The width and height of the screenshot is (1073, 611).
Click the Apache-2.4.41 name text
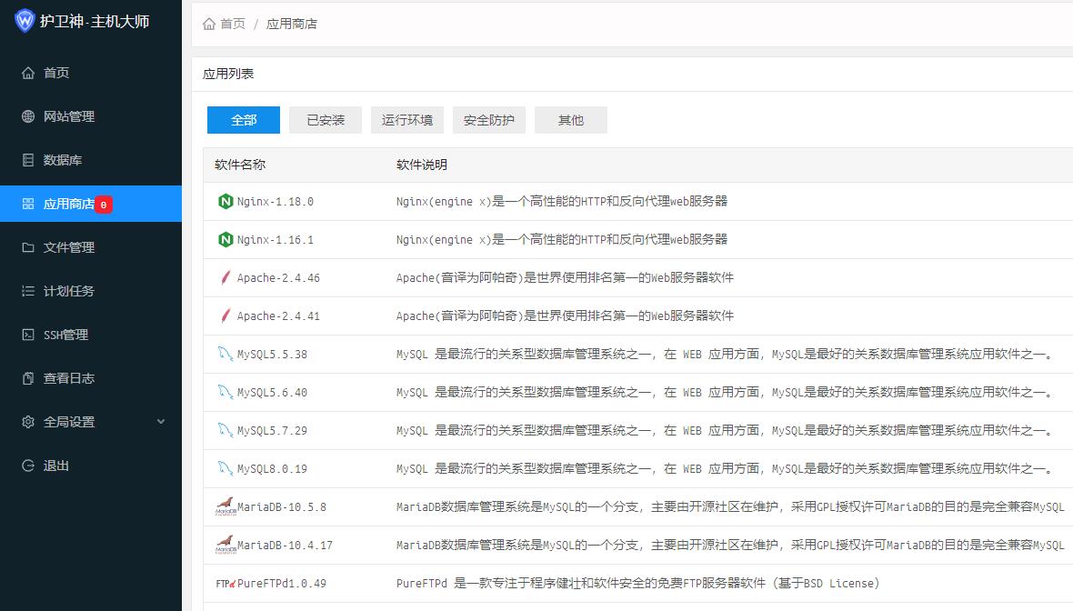click(278, 316)
